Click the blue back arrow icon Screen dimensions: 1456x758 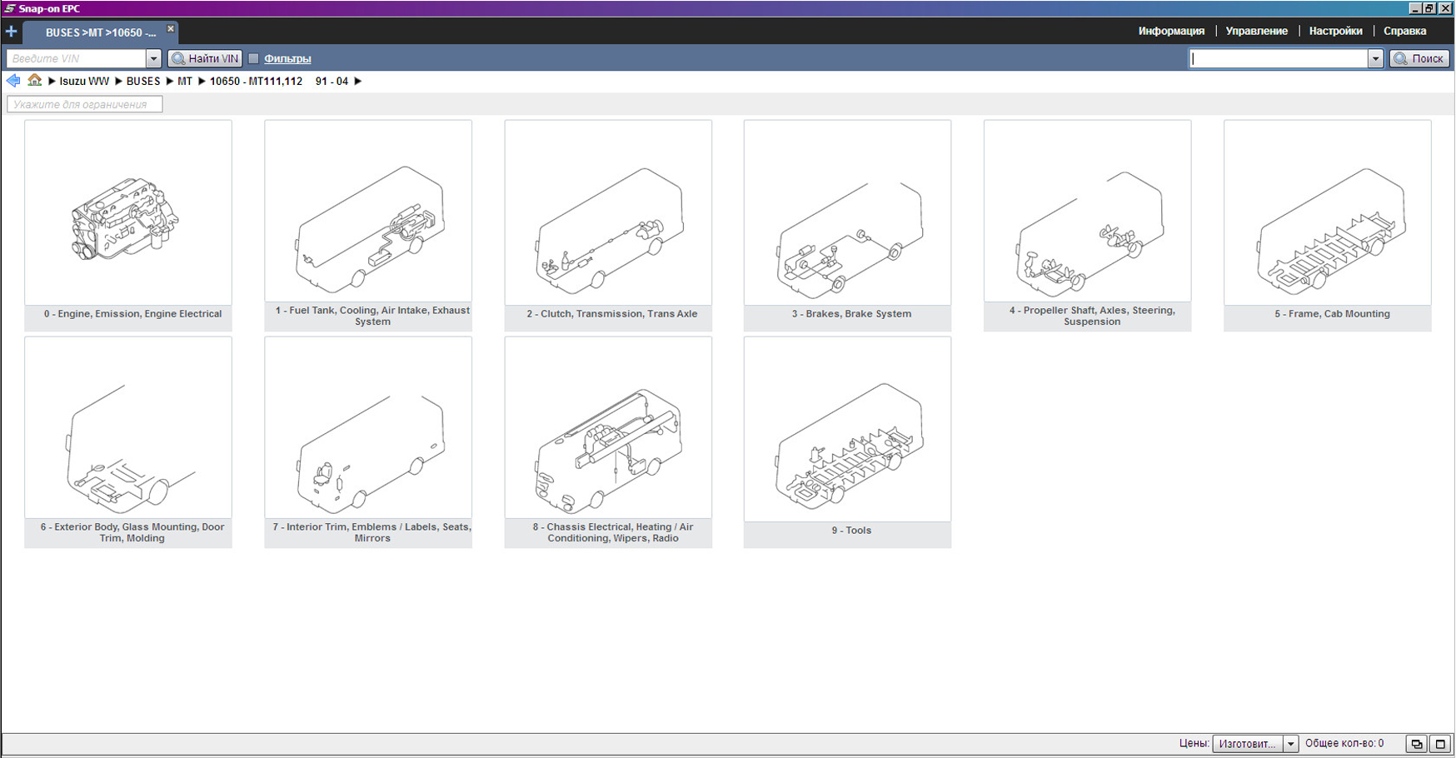[13, 81]
